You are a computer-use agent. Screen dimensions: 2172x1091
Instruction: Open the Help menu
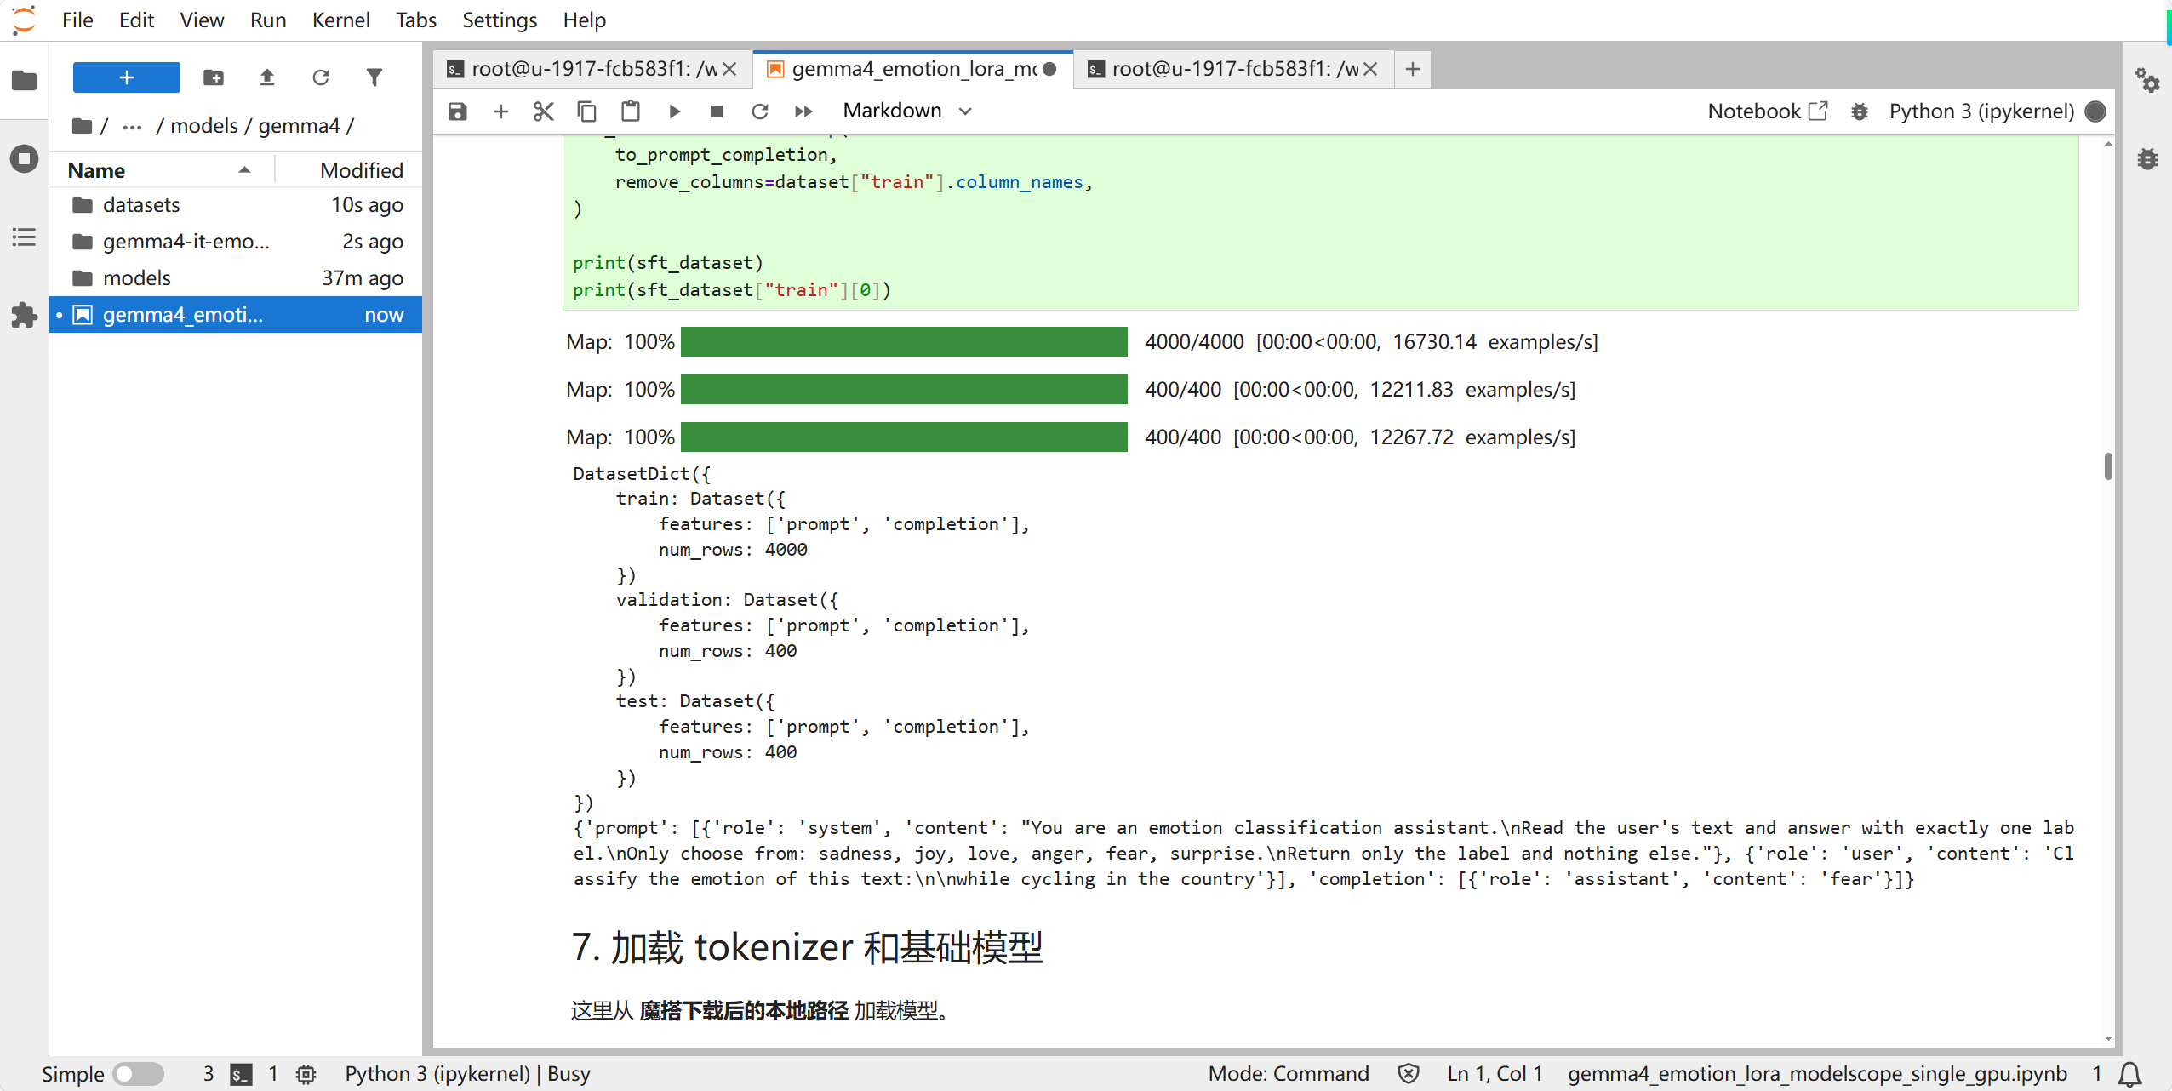click(584, 20)
